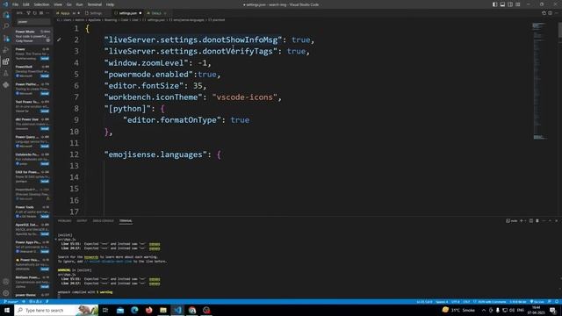Toggle primary sidebar layout icon in the title bar
Image resolution: width=562 pixels, height=316 pixels.
pos(494,4)
